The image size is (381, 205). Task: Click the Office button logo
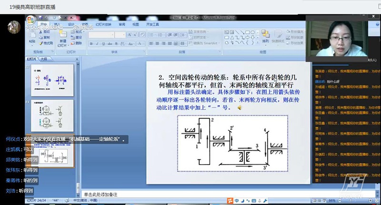click(30, 21)
